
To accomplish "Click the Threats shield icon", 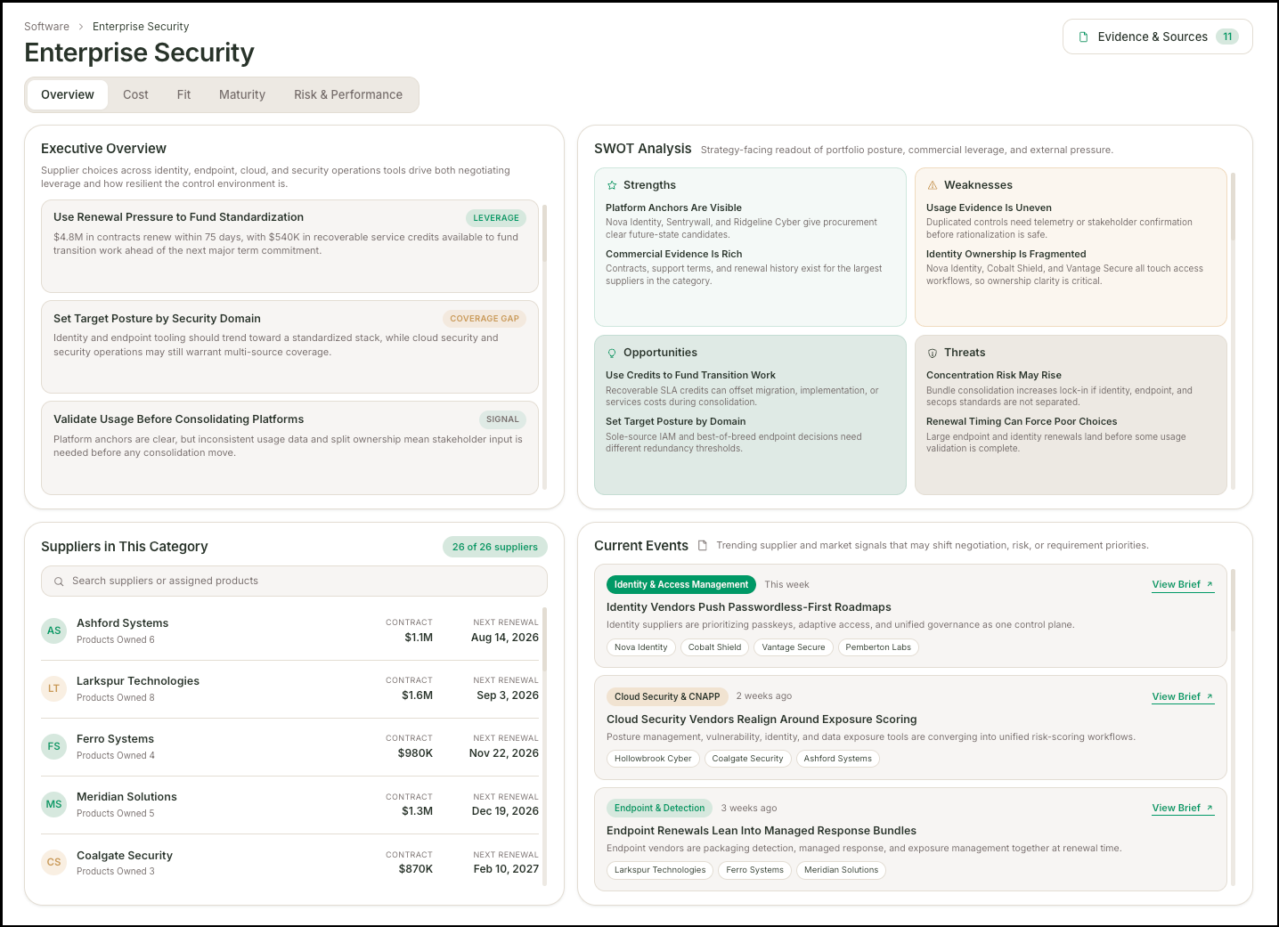I will [933, 353].
